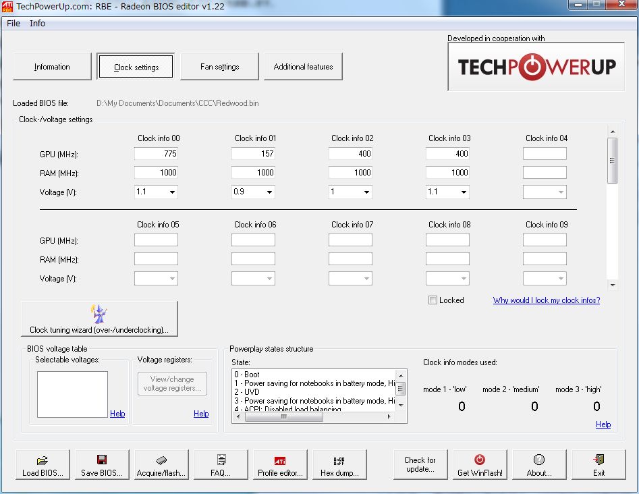
Task: Click the Get WinFlash power icon
Action: (480, 460)
